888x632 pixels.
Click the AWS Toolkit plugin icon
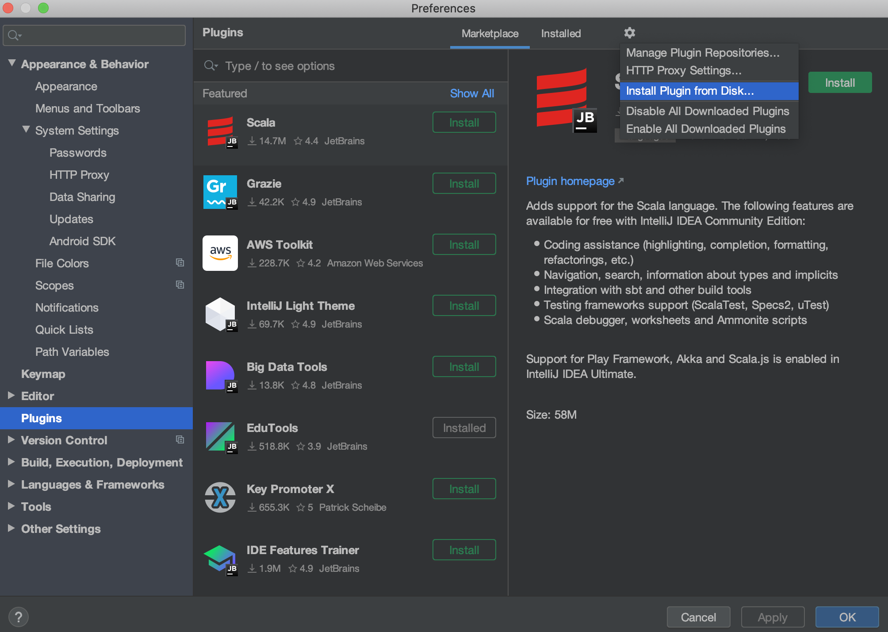[220, 253]
